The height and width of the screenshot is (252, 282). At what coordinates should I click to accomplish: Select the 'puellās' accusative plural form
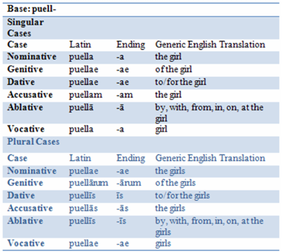click(x=83, y=208)
